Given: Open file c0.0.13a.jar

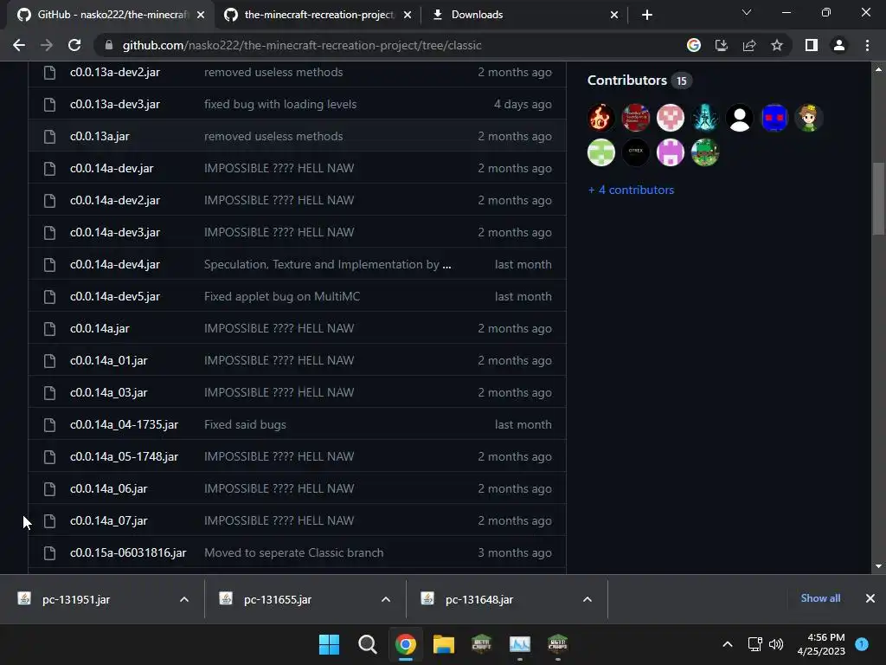Looking at the screenshot, I should click(x=100, y=136).
